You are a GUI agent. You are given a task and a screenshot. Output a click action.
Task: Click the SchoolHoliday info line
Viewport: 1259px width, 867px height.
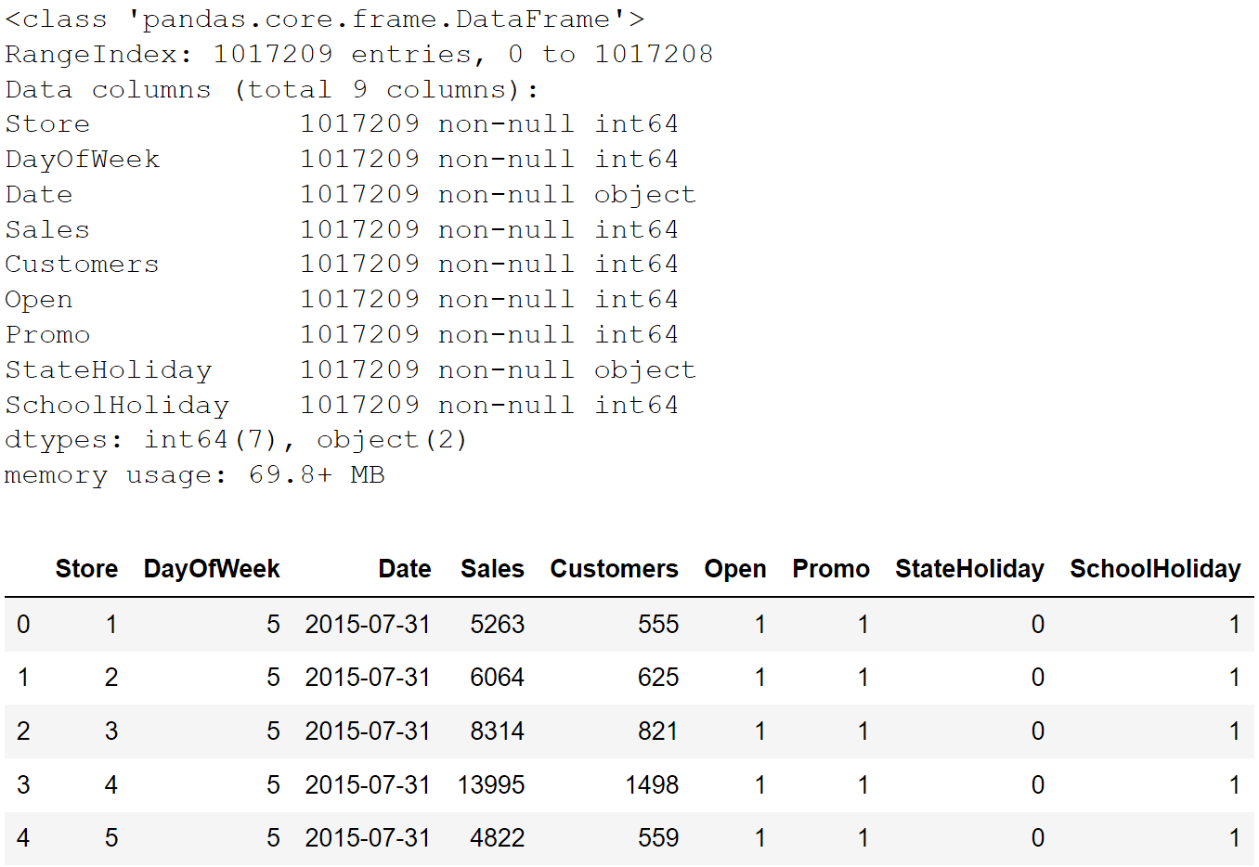(342, 406)
